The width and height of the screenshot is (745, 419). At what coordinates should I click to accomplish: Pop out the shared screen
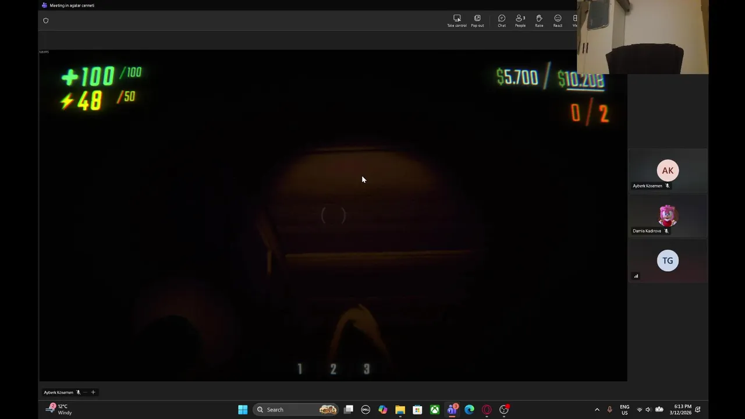click(477, 21)
